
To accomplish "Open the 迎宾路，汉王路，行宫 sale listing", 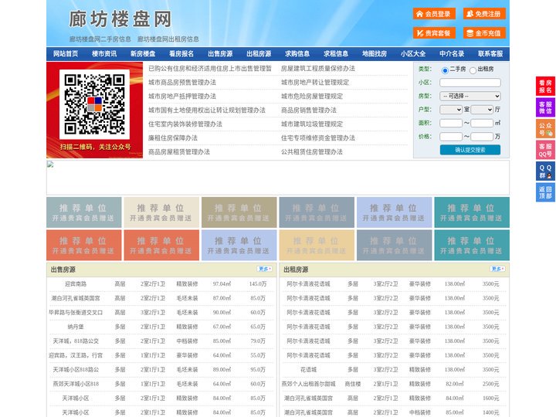I will (x=76, y=355).
